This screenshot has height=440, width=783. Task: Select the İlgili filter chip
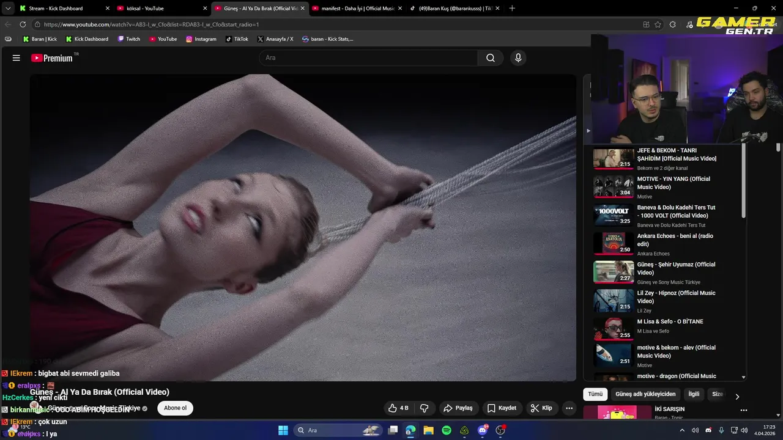[x=694, y=394]
